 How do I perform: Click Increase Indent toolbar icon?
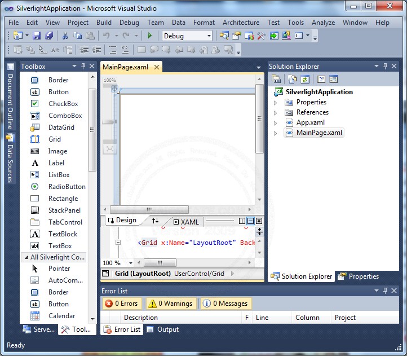(96, 50)
